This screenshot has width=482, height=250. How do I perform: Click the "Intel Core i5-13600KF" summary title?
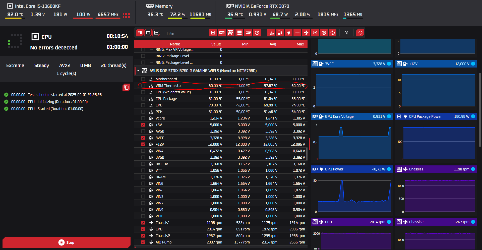pos(38,6)
